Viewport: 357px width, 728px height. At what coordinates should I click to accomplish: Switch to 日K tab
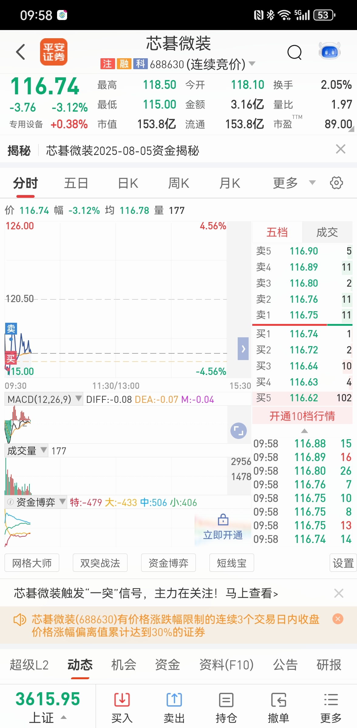pos(128,183)
